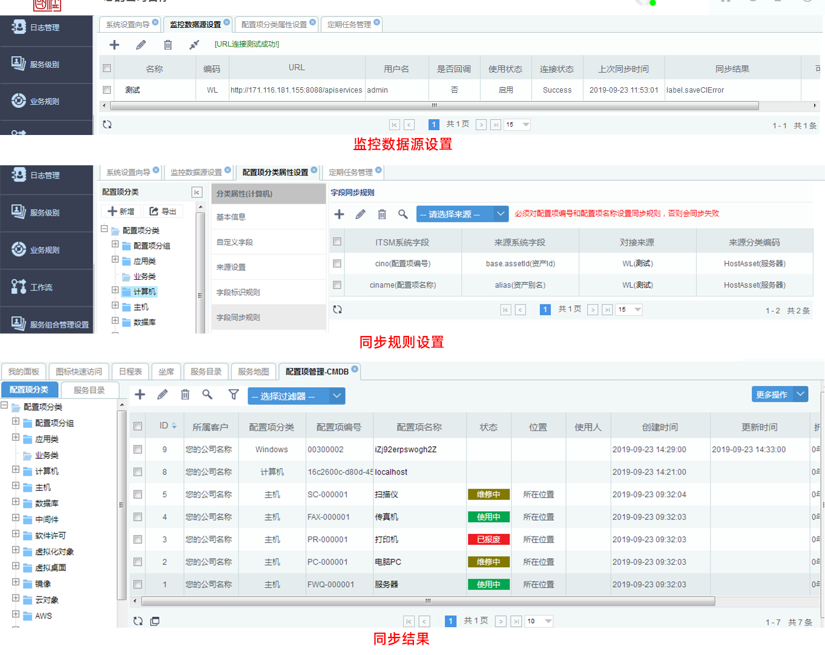Tick the select-all checkbox in data source table
Image resolution: width=825 pixels, height=655 pixels.
[x=107, y=68]
